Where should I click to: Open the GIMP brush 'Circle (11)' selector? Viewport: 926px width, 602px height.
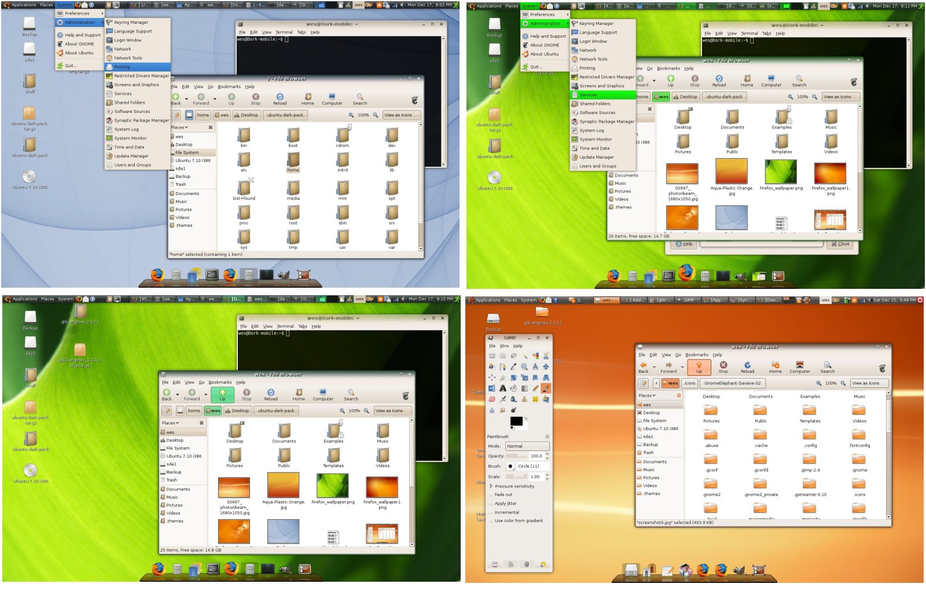[x=510, y=466]
